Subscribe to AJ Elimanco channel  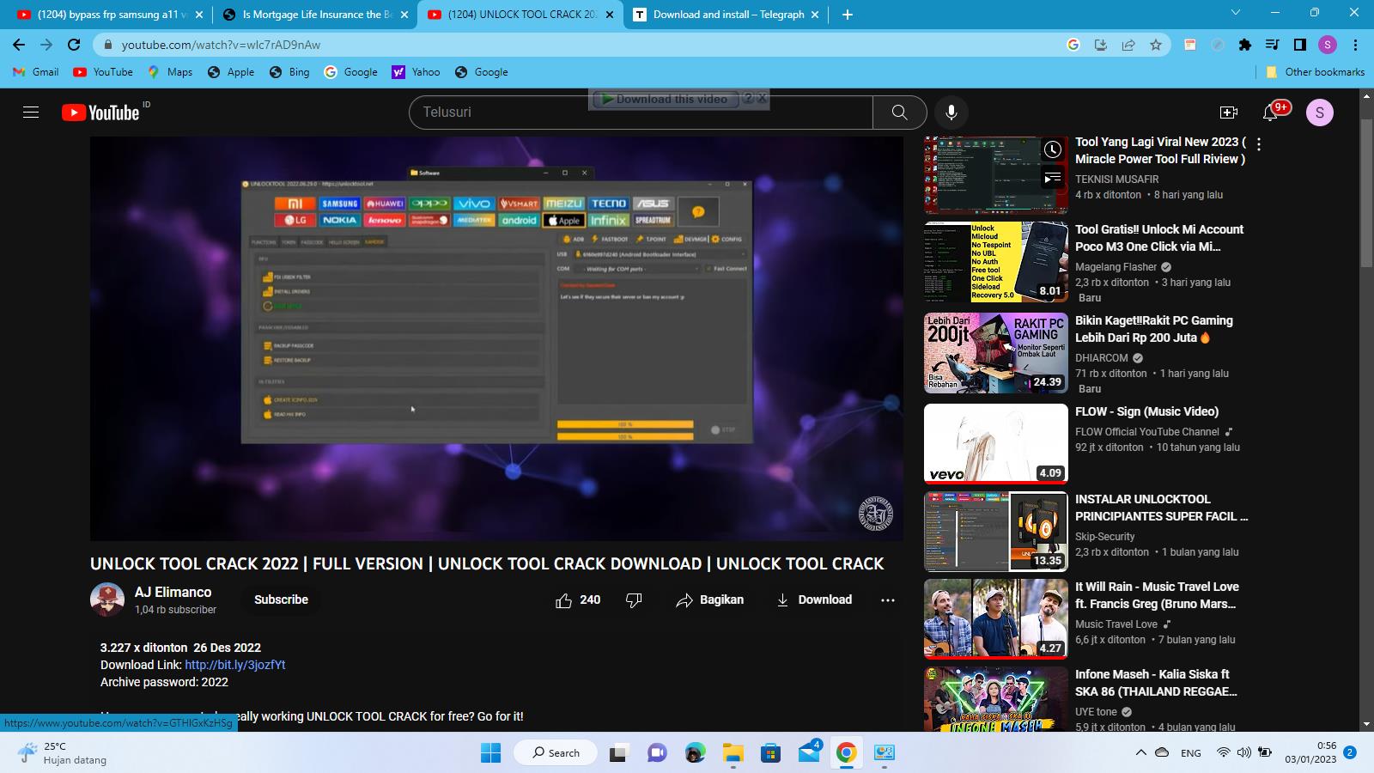tap(281, 600)
